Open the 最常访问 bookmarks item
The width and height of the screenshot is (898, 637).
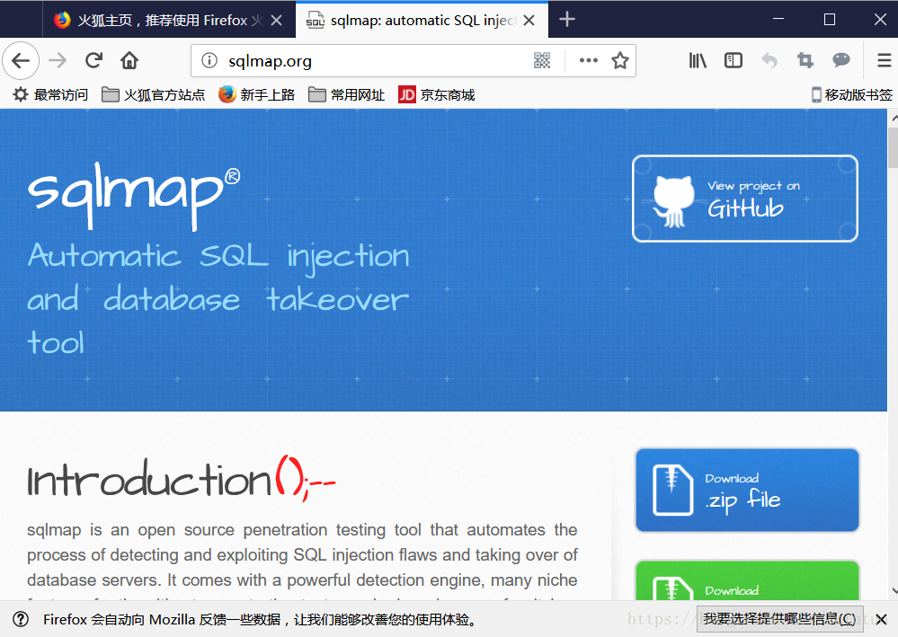coord(51,94)
